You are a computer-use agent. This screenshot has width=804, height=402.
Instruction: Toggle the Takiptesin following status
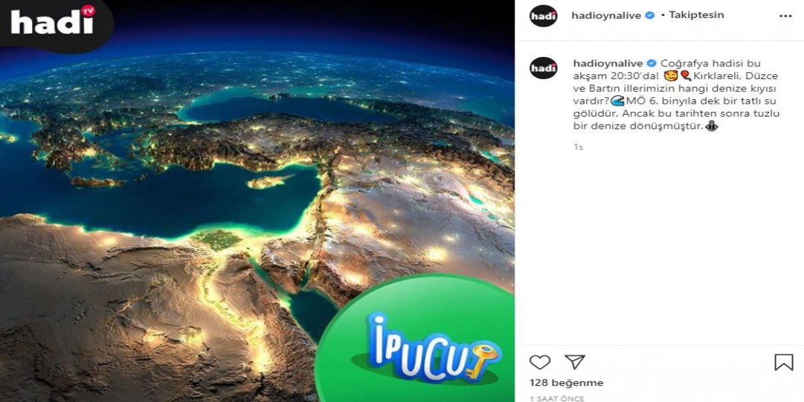[x=696, y=15]
